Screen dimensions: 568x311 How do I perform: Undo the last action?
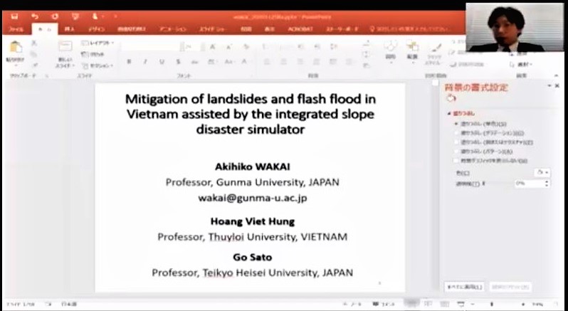[x=35, y=16]
